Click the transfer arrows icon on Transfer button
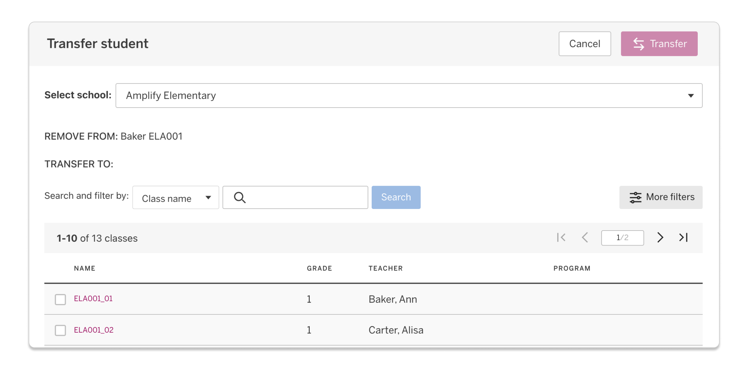The image size is (748, 370). coord(639,44)
